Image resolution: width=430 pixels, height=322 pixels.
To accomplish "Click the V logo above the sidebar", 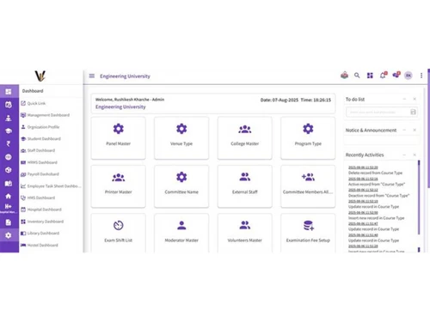I will [x=40, y=76].
